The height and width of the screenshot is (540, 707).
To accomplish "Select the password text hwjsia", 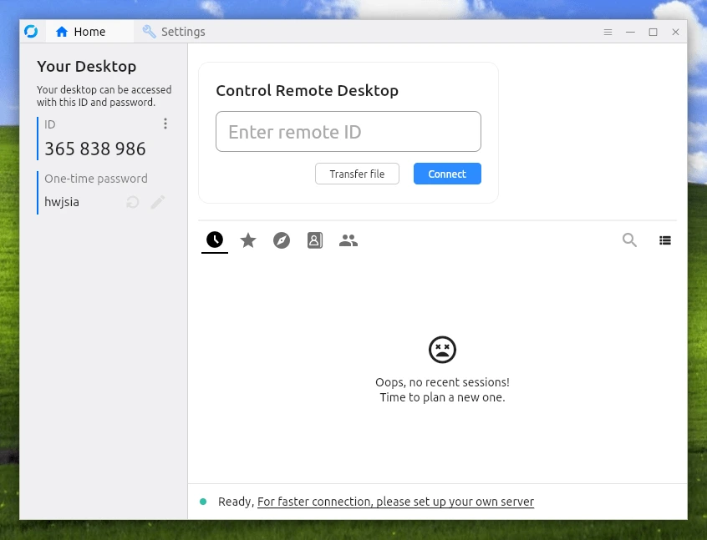I will pos(62,202).
